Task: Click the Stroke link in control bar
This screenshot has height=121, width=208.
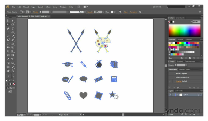Action: tap(35, 12)
